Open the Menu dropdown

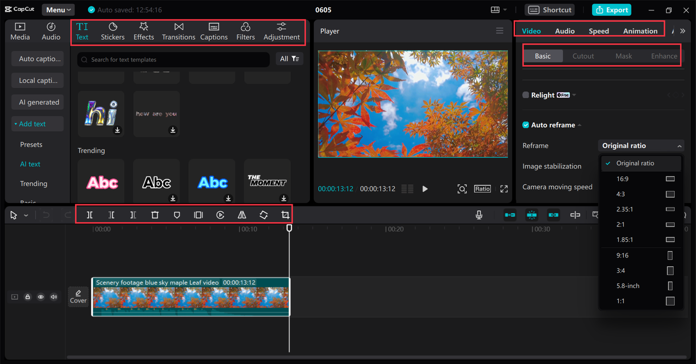59,10
